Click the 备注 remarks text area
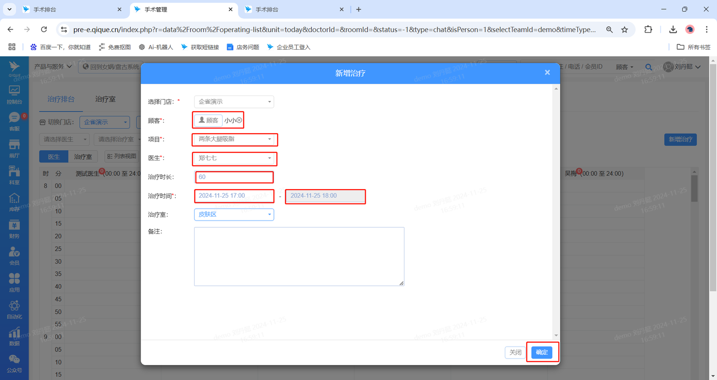 [299, 256]
